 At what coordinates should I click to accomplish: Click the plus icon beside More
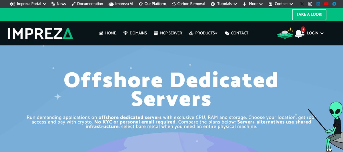point(244,4)
